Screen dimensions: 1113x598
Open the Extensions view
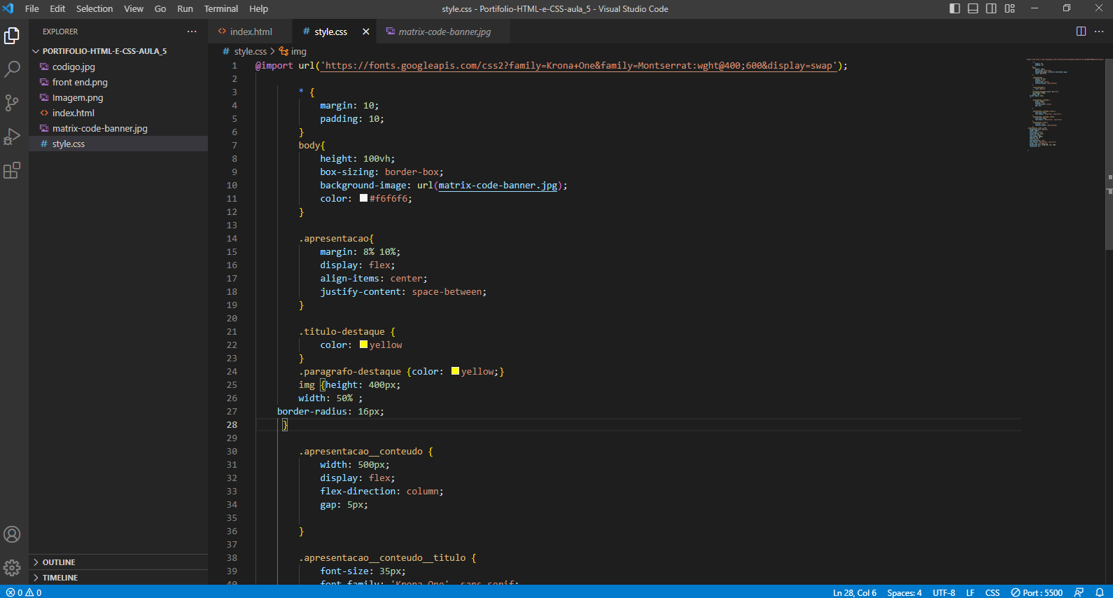tap(12, 170)
